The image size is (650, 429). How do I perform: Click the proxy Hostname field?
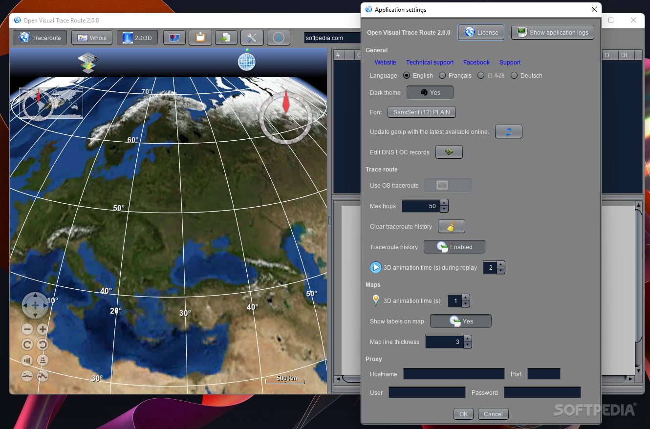[x=454, y=374]
